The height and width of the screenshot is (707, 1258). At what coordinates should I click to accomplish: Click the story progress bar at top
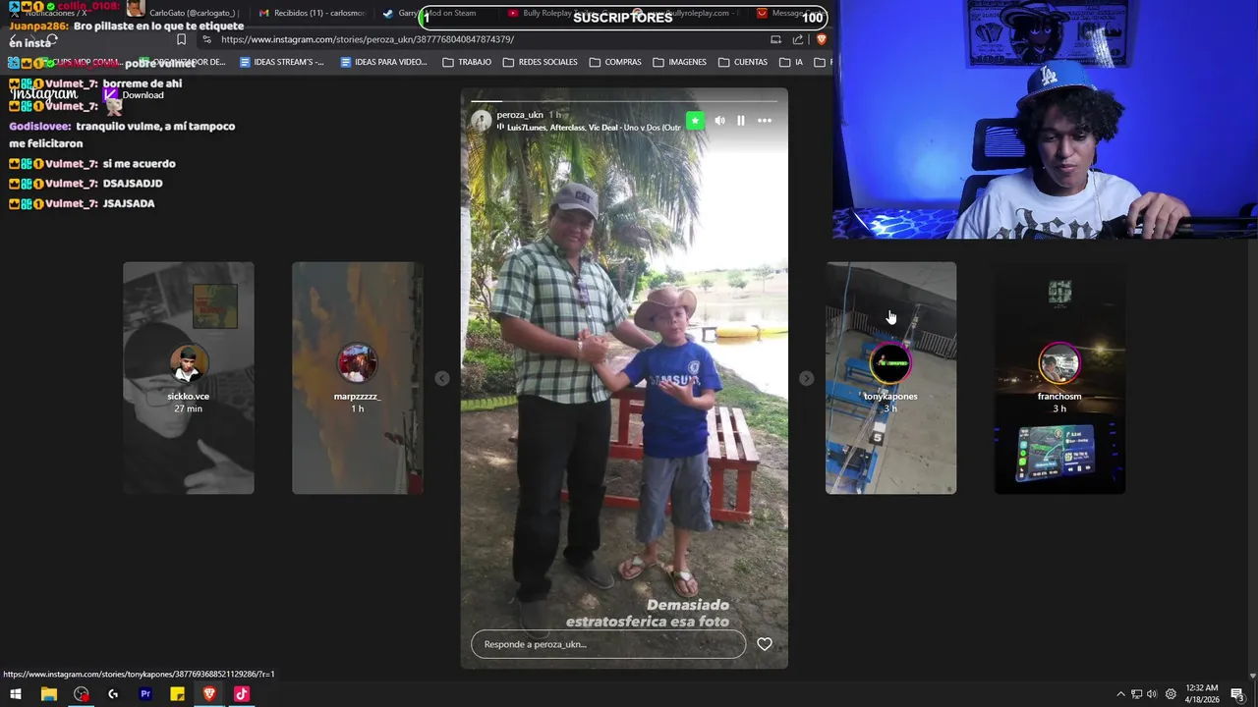(624, 100)
